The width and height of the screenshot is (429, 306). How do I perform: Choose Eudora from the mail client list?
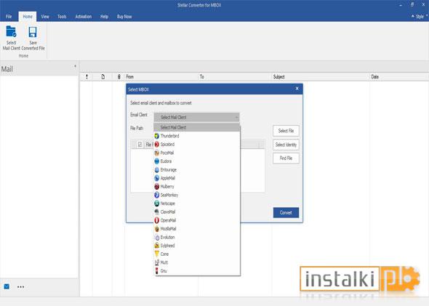point(197,161)
